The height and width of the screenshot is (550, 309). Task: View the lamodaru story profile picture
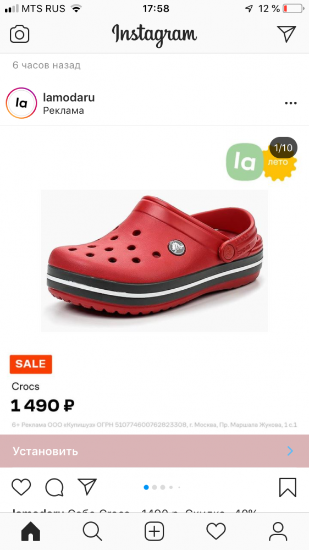click(21, 103)
